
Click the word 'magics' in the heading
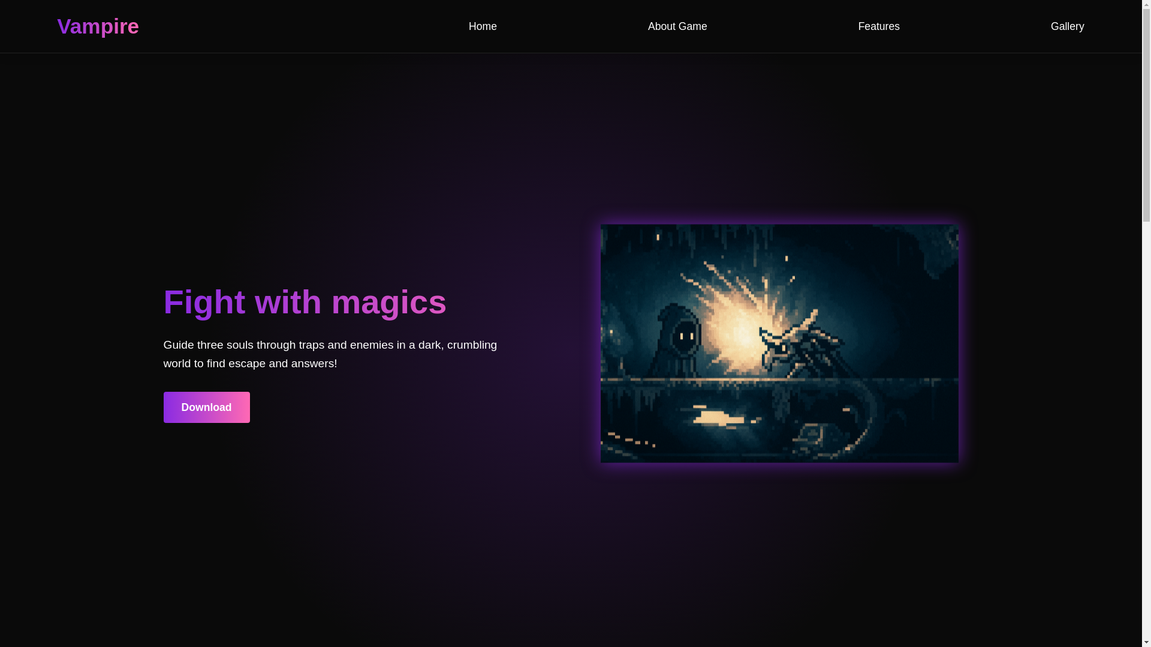point(388,302)
